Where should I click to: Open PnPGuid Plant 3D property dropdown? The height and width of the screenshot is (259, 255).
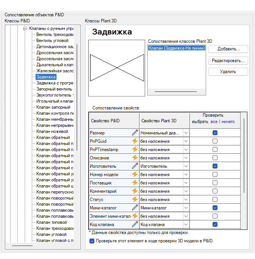coord(186,141)
